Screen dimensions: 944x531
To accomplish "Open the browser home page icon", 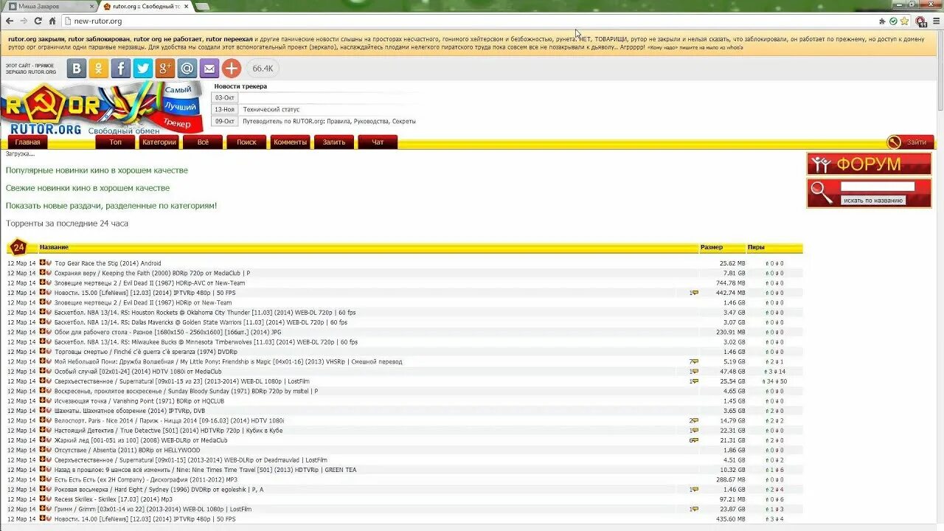I will pyautogui.click(x=52, y=21).
